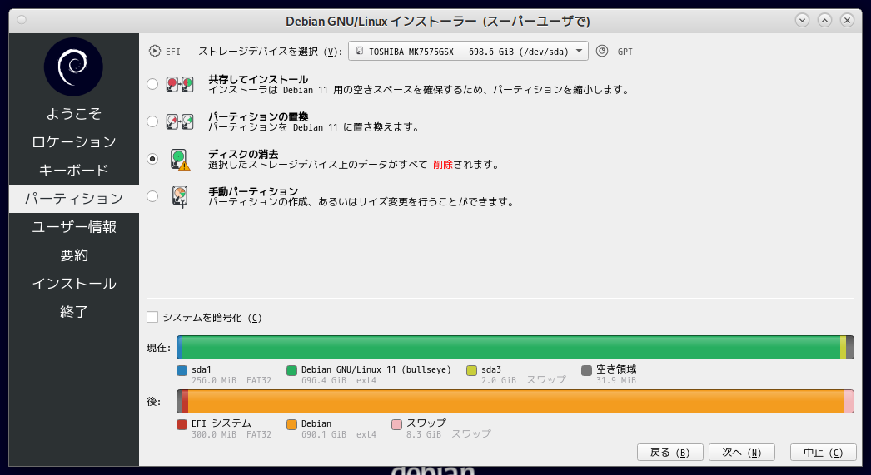This screenshot has height=475, width=871.
Task: Go to キーボード step in sidebar
Action: pos(74,171)
